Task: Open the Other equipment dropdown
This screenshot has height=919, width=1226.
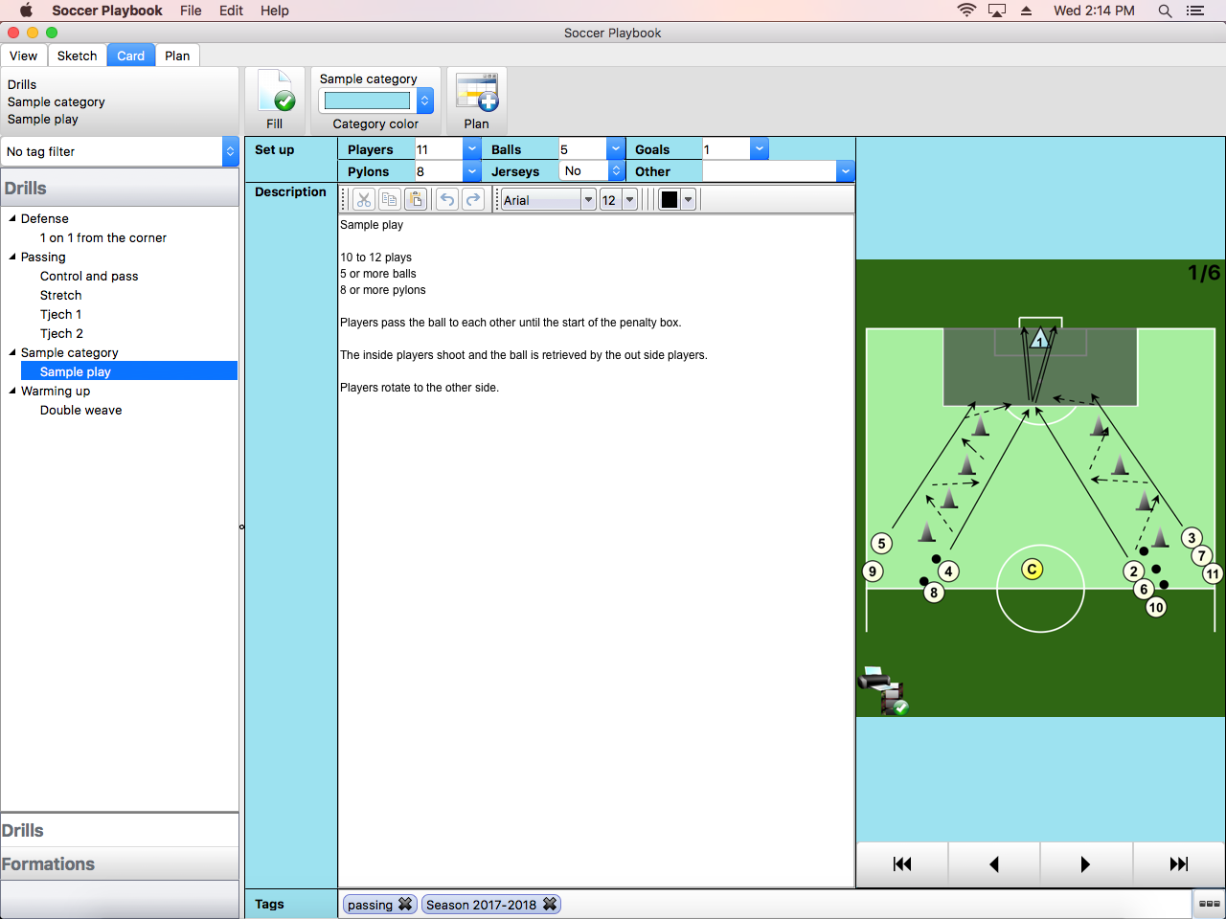Action: (x=845, y=171)
